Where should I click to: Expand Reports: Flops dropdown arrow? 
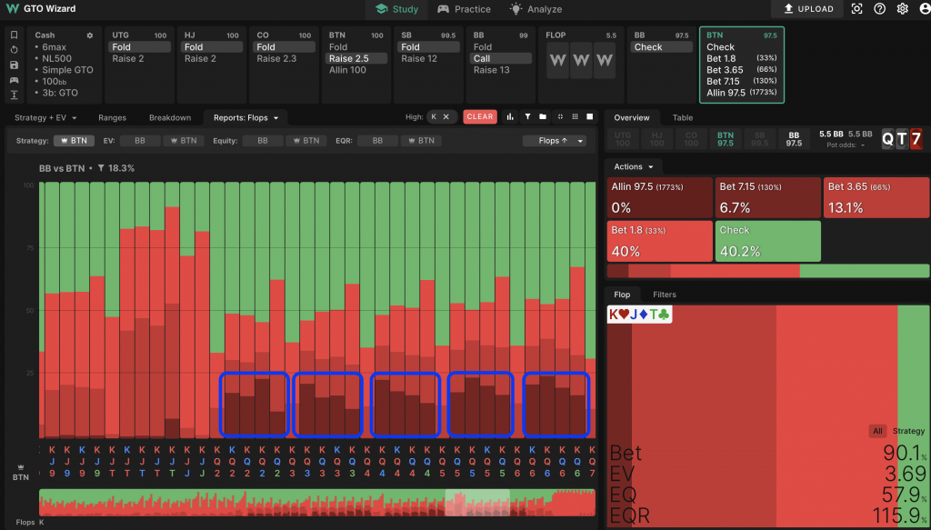click(276, 117)
